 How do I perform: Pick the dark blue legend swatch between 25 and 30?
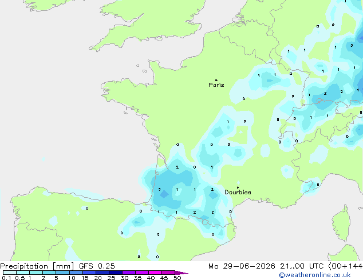[116, 273]
